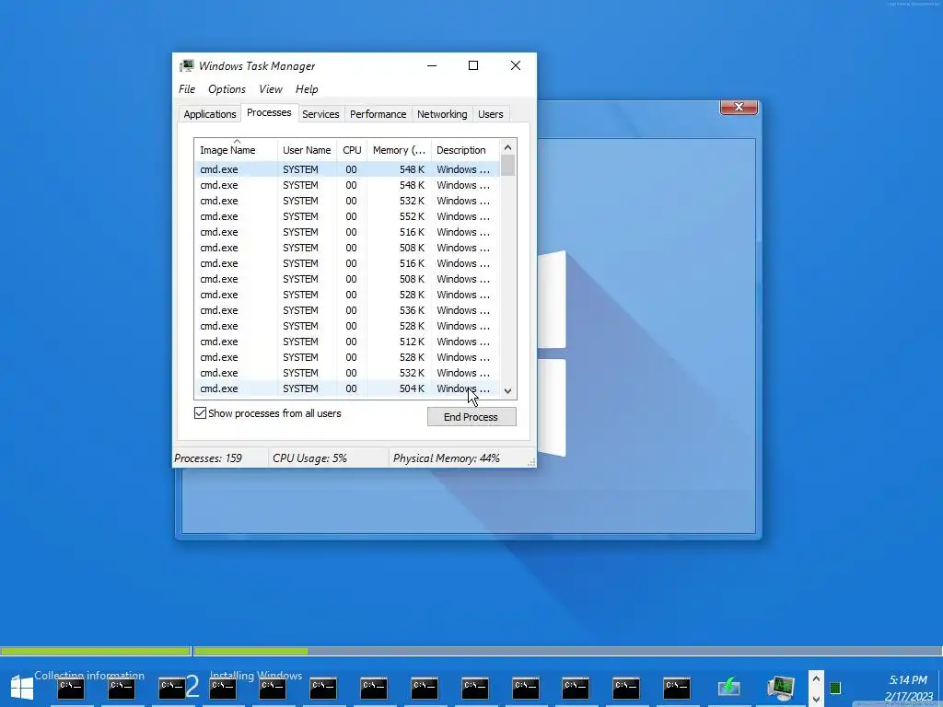This screenshot has width=943, height=707.
Task: Click the process list scroll-up arrow
Action: tap(507, 147)
